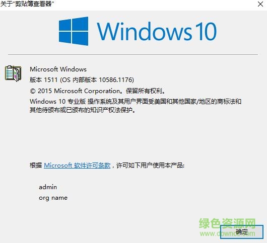The width and height of the screenshot is (267, 243).
Task: Click the Windows flag logo
Action: 74,31
